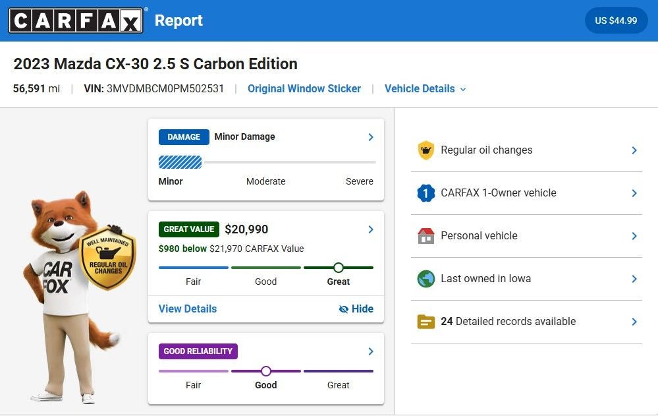Click the globe icon for Iowa ownership

[426, 279]
